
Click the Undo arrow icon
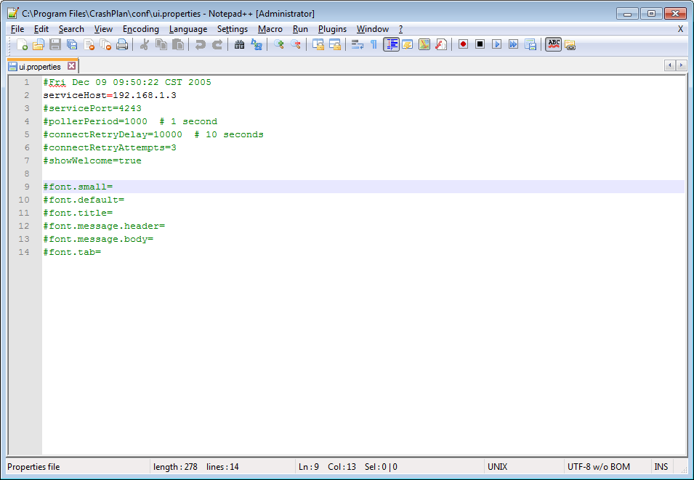200,45
